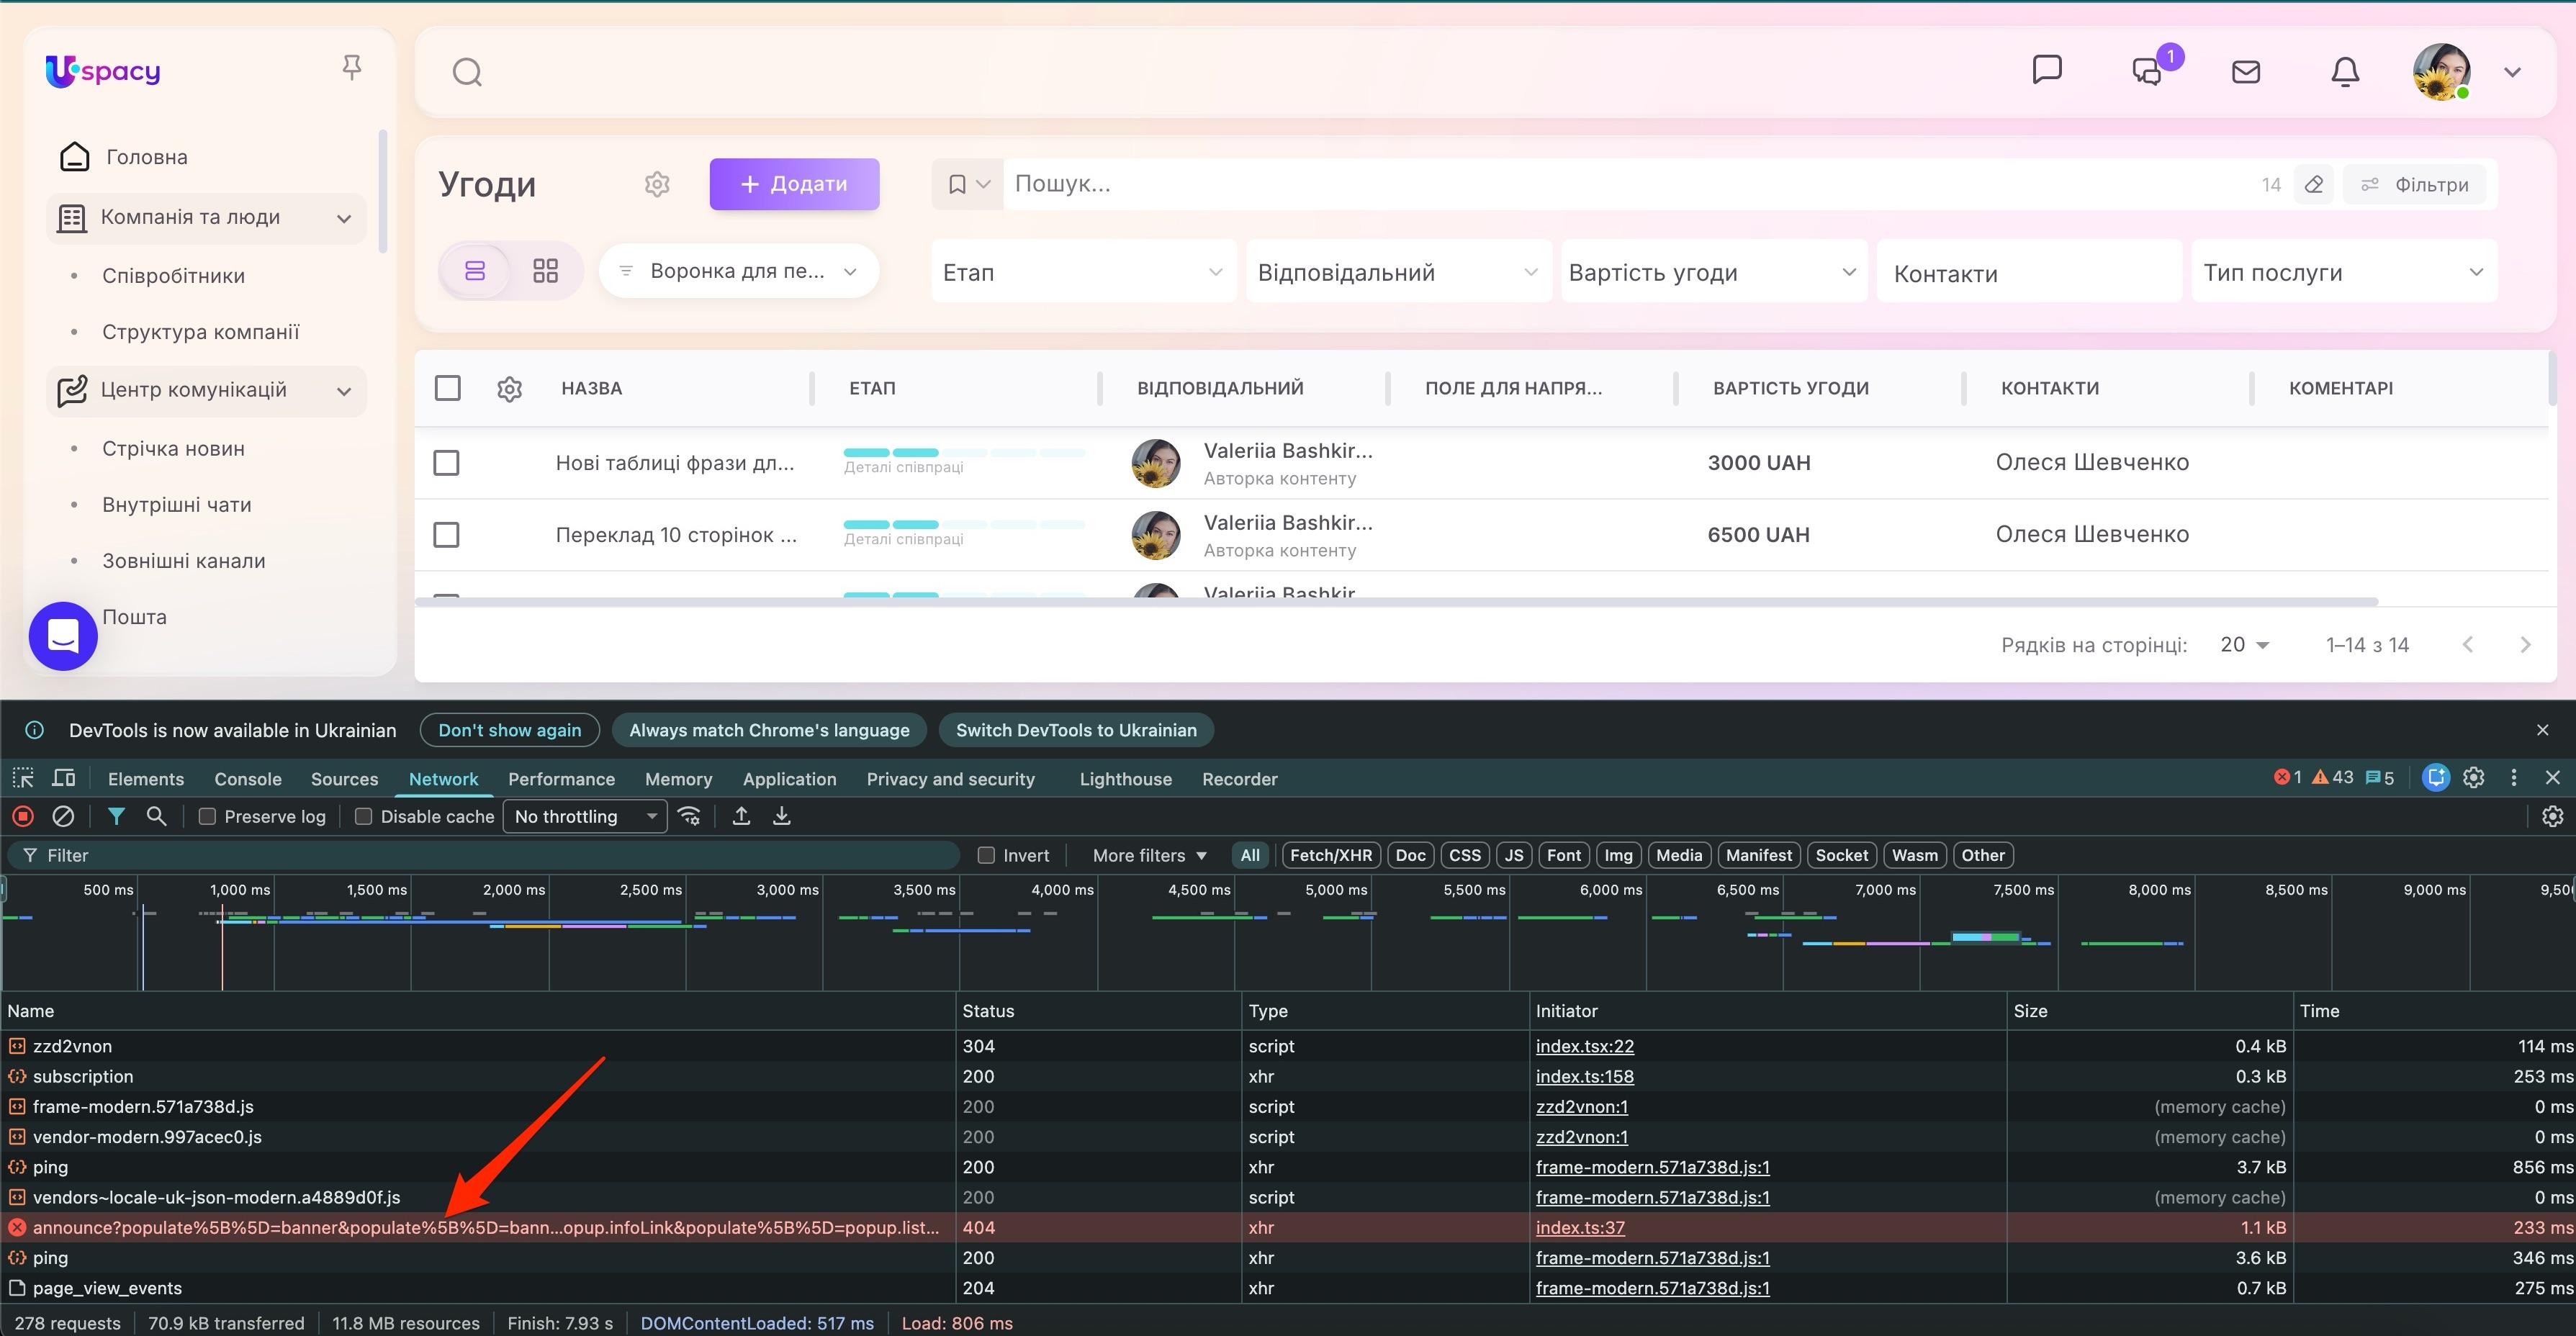This screenshot has height=1336, width=2576.
Task: Switch to kanban grid view icon
Action: pyautogui.click(x=545, y=271)
